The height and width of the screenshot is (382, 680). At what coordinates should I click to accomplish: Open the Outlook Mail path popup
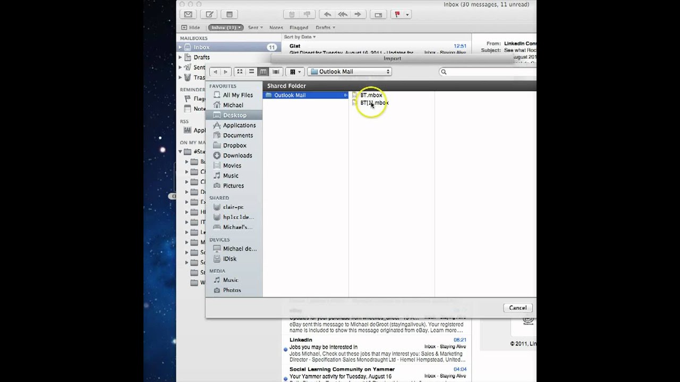[350, 72]
